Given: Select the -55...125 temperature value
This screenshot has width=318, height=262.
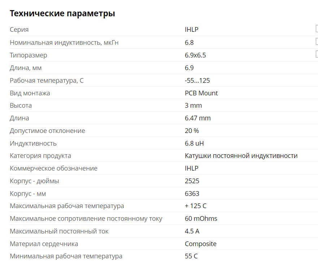Looking at the screenshot, I should tap(197, 81).
